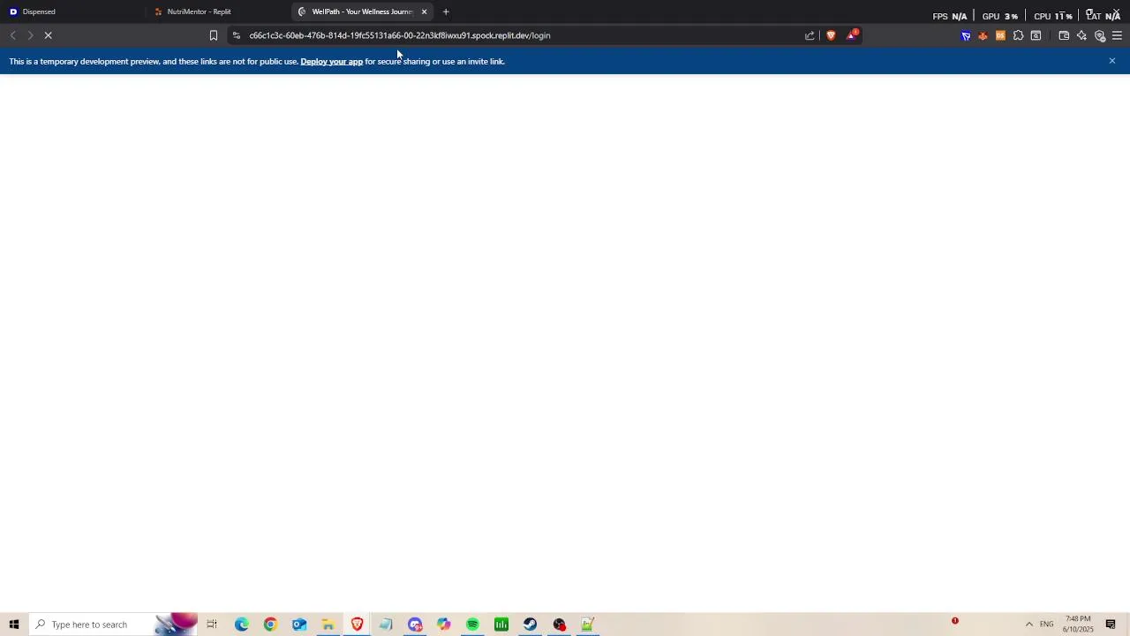Open the orange DS extension
1130x636 pixels.
pos(1000,36)
